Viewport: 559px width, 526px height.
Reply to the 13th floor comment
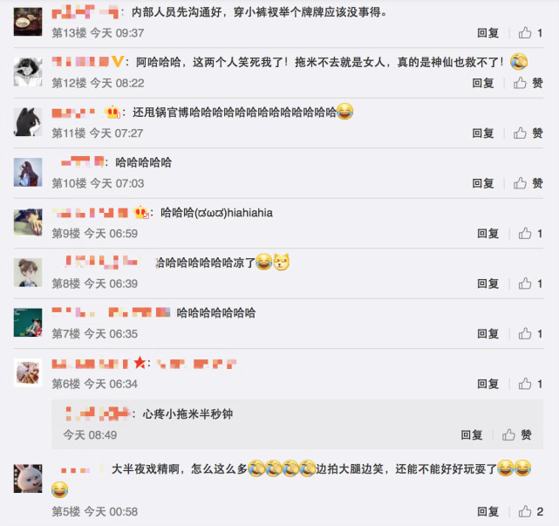(x=488, y=33)
